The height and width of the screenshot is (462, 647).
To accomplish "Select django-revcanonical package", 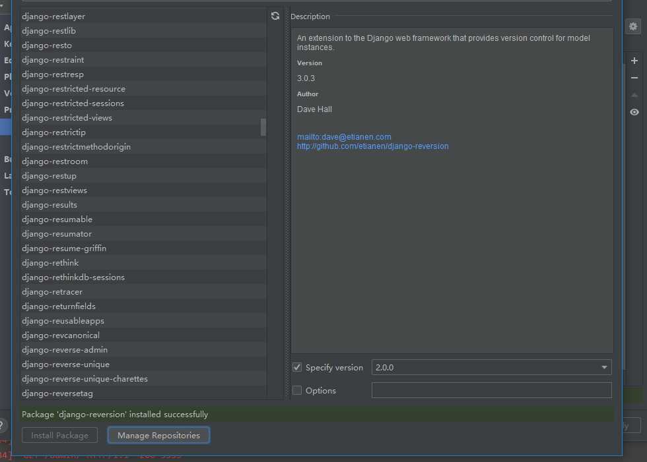I will pos(143,335).
